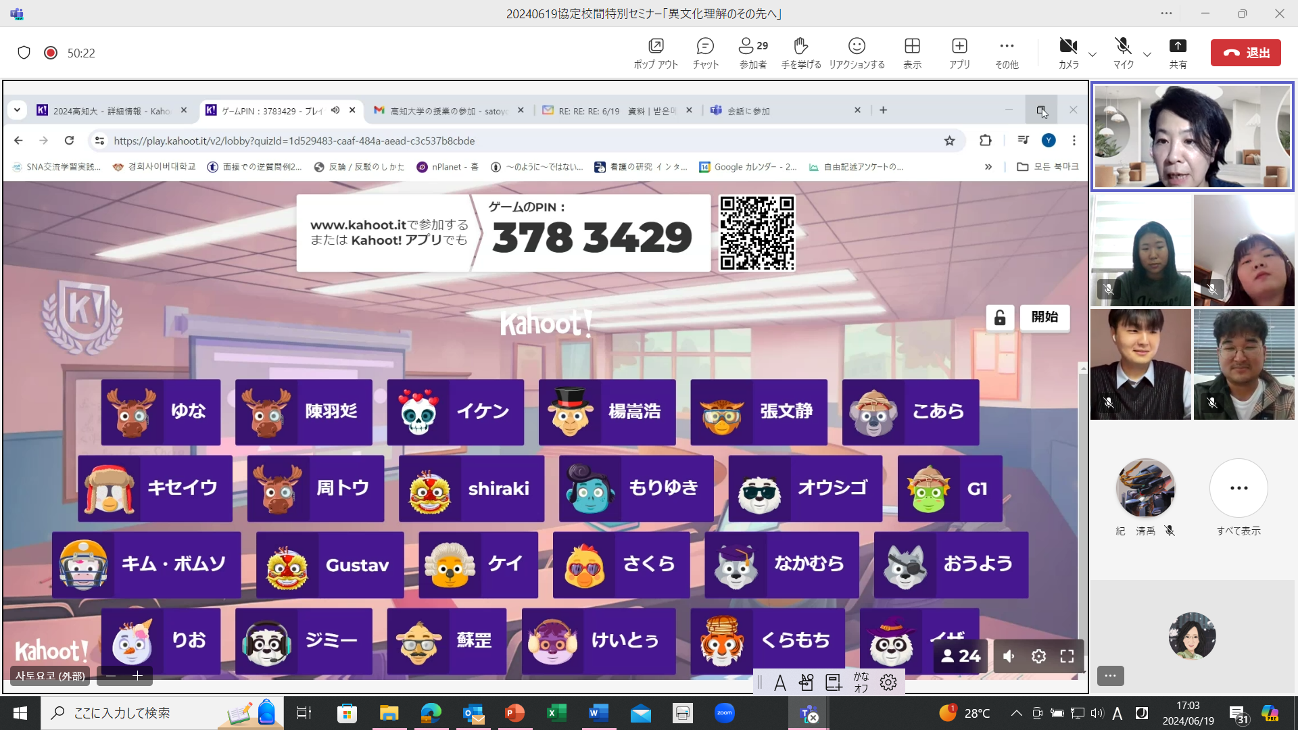Click the player count showing 24 participants
1298x730 pixels.
[959, 656]
